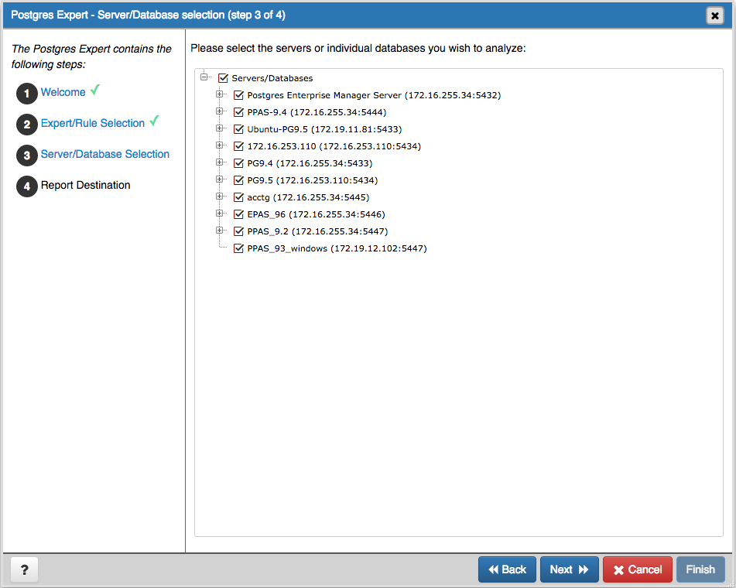
Task: Collapse the Servers/Databases root node
Action: point(204,77)
